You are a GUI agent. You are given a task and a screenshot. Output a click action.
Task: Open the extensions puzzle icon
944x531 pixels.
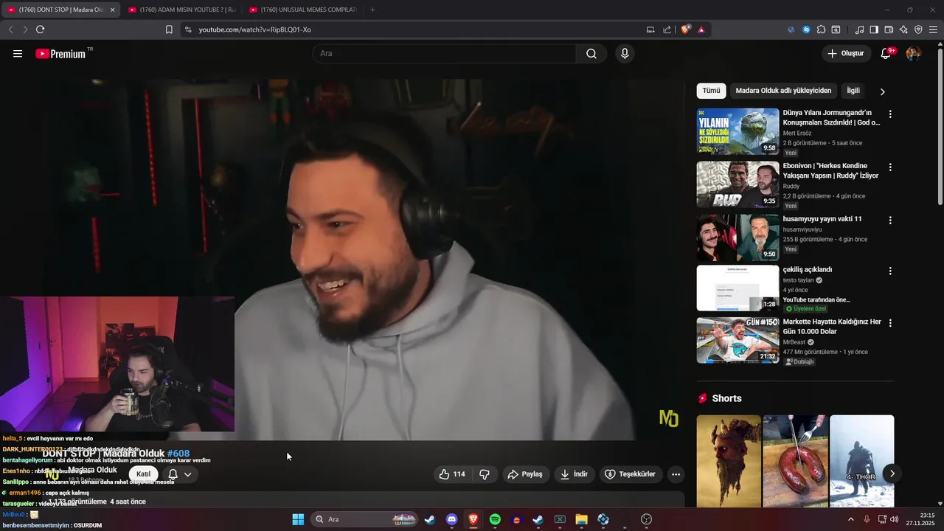(821, 29)
